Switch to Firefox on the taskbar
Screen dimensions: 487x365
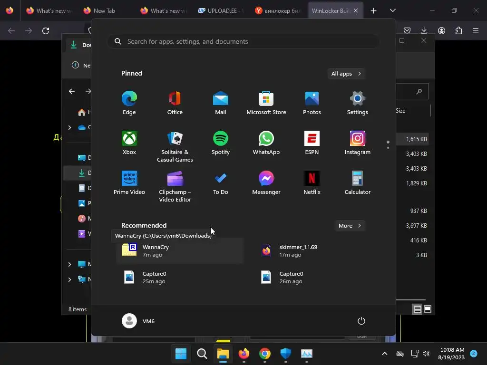tap(244, 354)
